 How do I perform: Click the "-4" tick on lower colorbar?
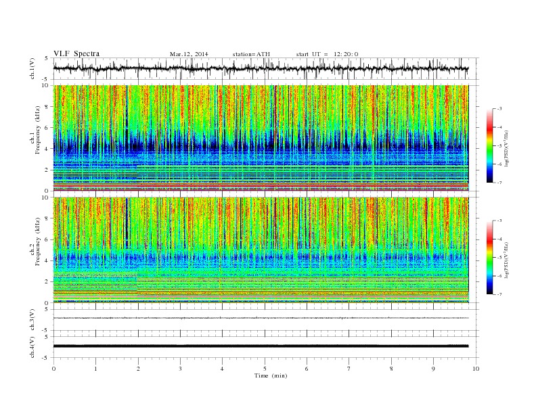tap(499, 239)
